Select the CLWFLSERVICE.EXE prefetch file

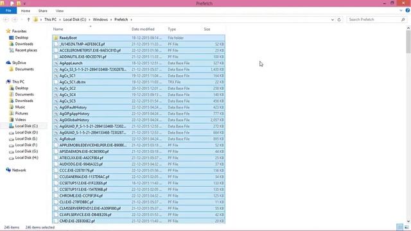coord(139,215)
